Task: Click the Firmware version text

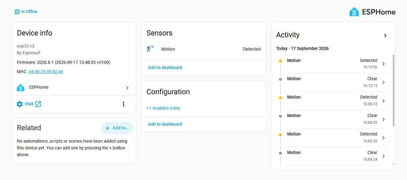Action: click(63, 63)
